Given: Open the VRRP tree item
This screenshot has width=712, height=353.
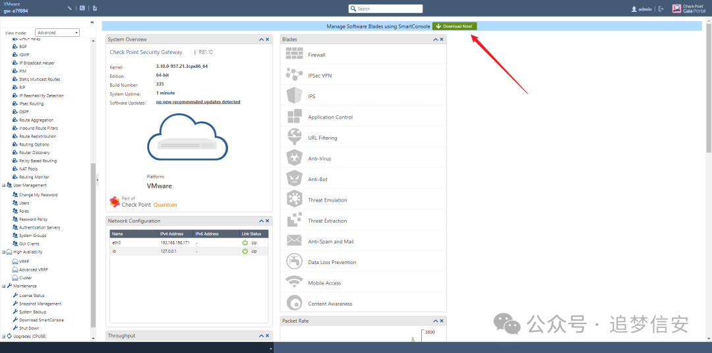Looking at the screenshot, I should [x=24, y=261].
